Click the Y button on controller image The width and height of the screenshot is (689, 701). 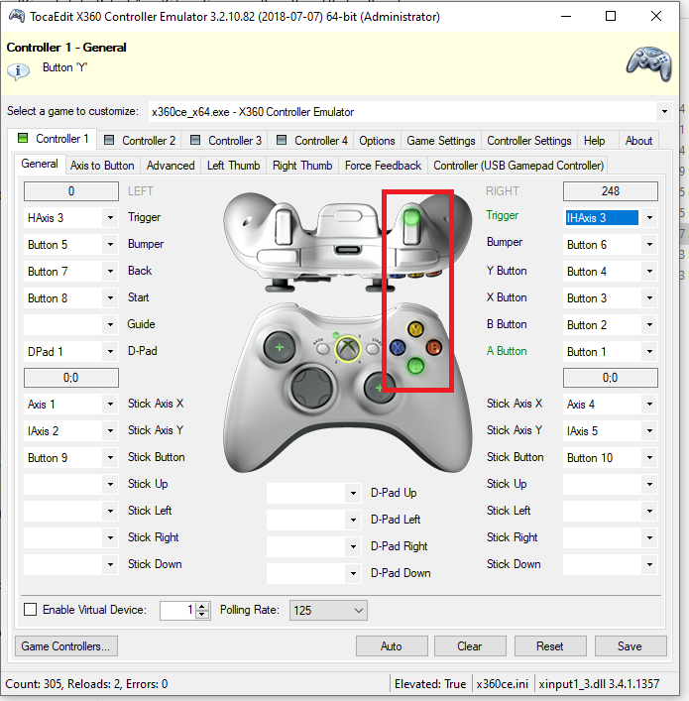coord(415,330)
